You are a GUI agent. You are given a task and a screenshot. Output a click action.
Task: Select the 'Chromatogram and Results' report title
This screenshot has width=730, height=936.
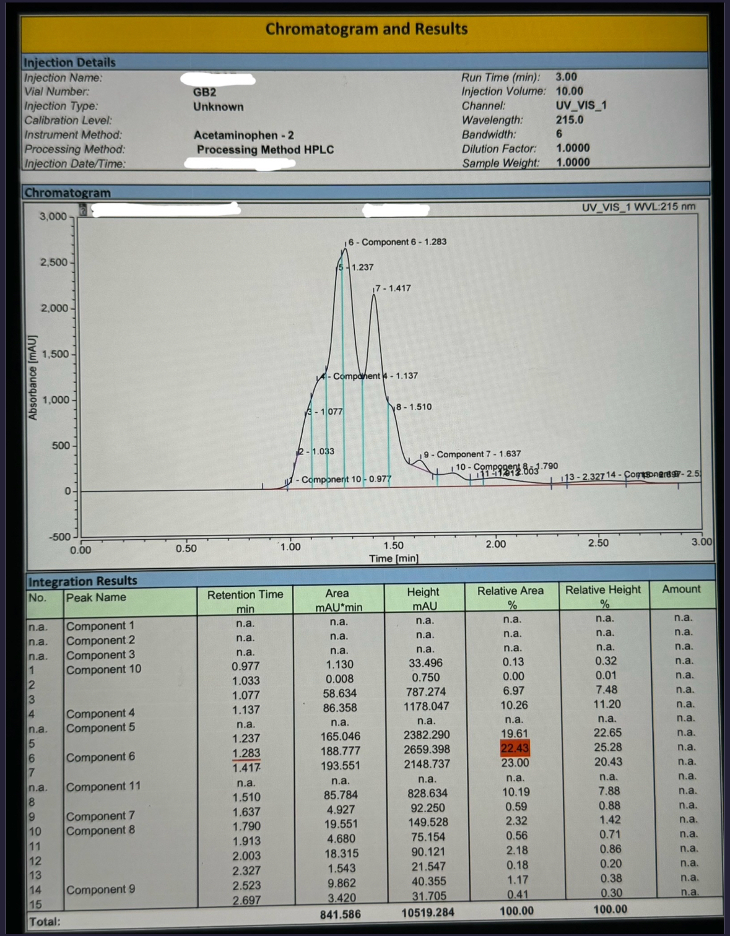[367, 29]
